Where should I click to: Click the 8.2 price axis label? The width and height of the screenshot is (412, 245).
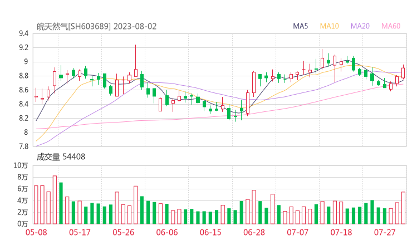tap(23, 118)
